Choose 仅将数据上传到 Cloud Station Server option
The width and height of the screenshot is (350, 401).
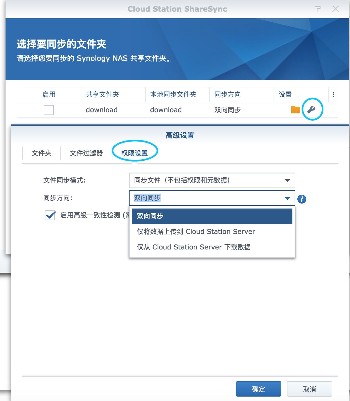[212, 231]
